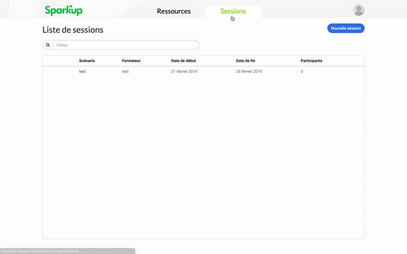Click the '23 février 2019' end date
Image resolution: width=407 pixels, height=254 pixels.
click(249, 72)
